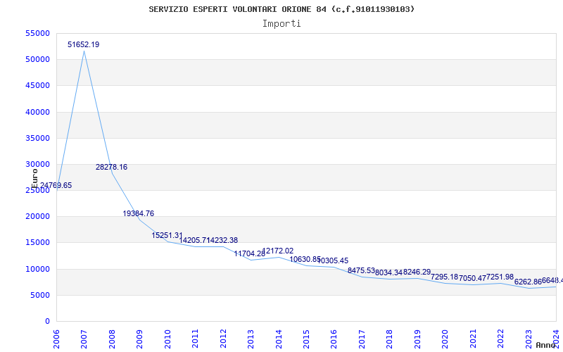Select the data label 7295.18
The width and height of the screenshot is (563, 352).
[x=445, y=277]
